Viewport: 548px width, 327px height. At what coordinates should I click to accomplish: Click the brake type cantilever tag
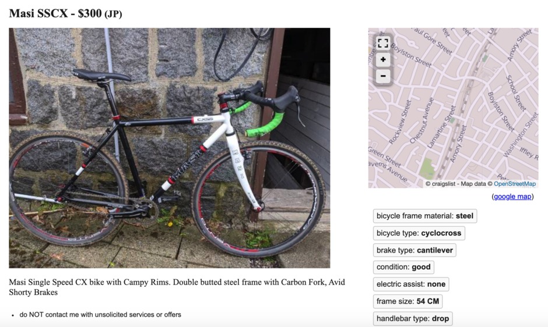click(414, 250)
